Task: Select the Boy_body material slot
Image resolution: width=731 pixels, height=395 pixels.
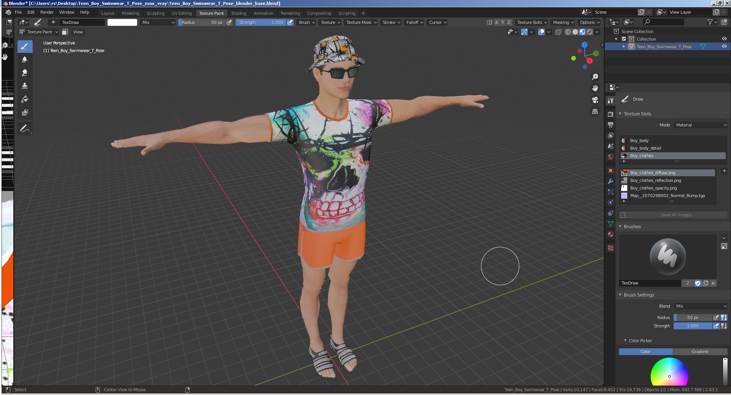Action: 673,141
